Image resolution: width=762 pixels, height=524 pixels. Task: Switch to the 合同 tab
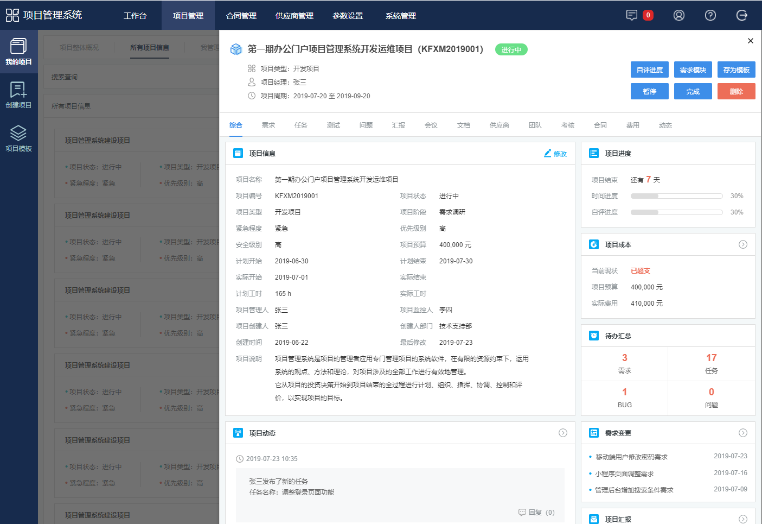600,125
